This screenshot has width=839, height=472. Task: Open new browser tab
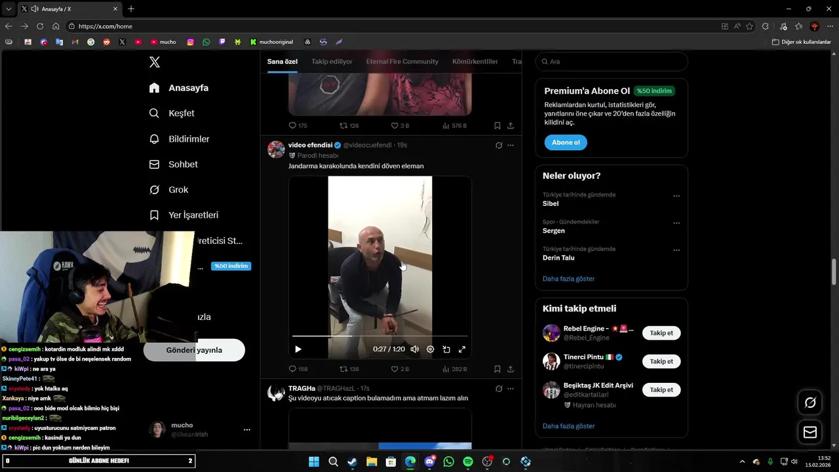[131, 9]
